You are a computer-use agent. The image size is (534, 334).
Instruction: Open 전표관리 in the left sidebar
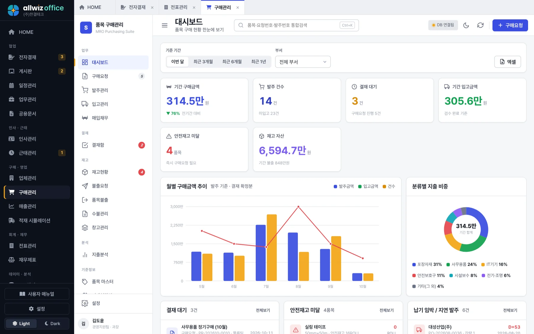pos(37,246)
